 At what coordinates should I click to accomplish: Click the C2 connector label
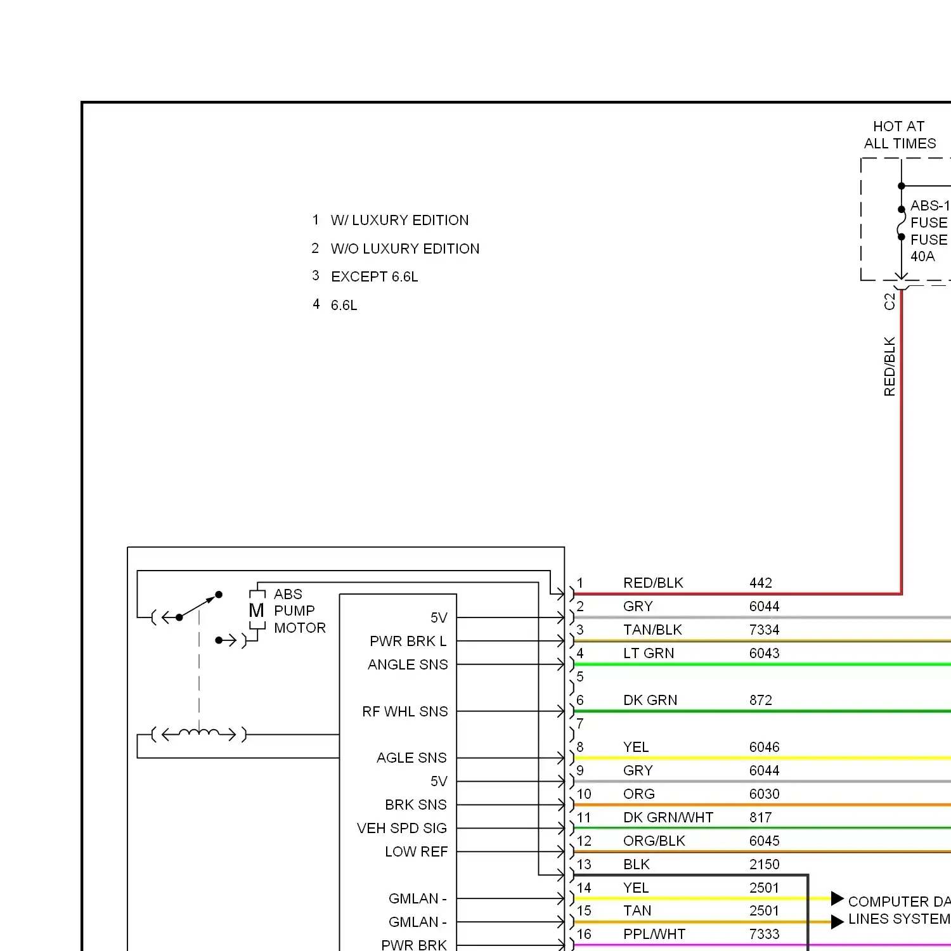pos(890,301)
